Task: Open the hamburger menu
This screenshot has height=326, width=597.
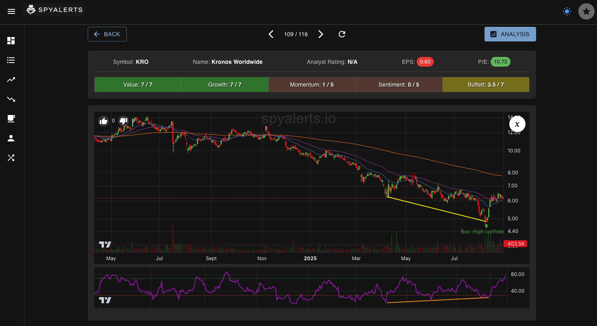Action: (x=11, y=11)
